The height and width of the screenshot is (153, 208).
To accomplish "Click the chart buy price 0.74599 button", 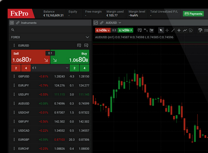I will (126, 30).
